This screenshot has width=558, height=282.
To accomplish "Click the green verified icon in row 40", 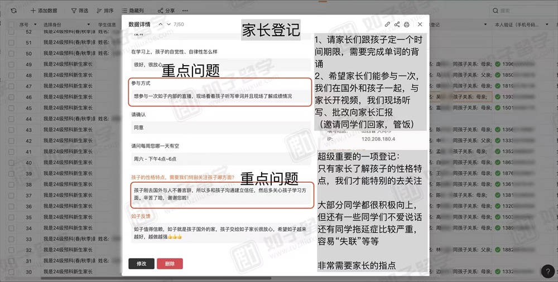I will pyautogui.click(x=498, y=162).
